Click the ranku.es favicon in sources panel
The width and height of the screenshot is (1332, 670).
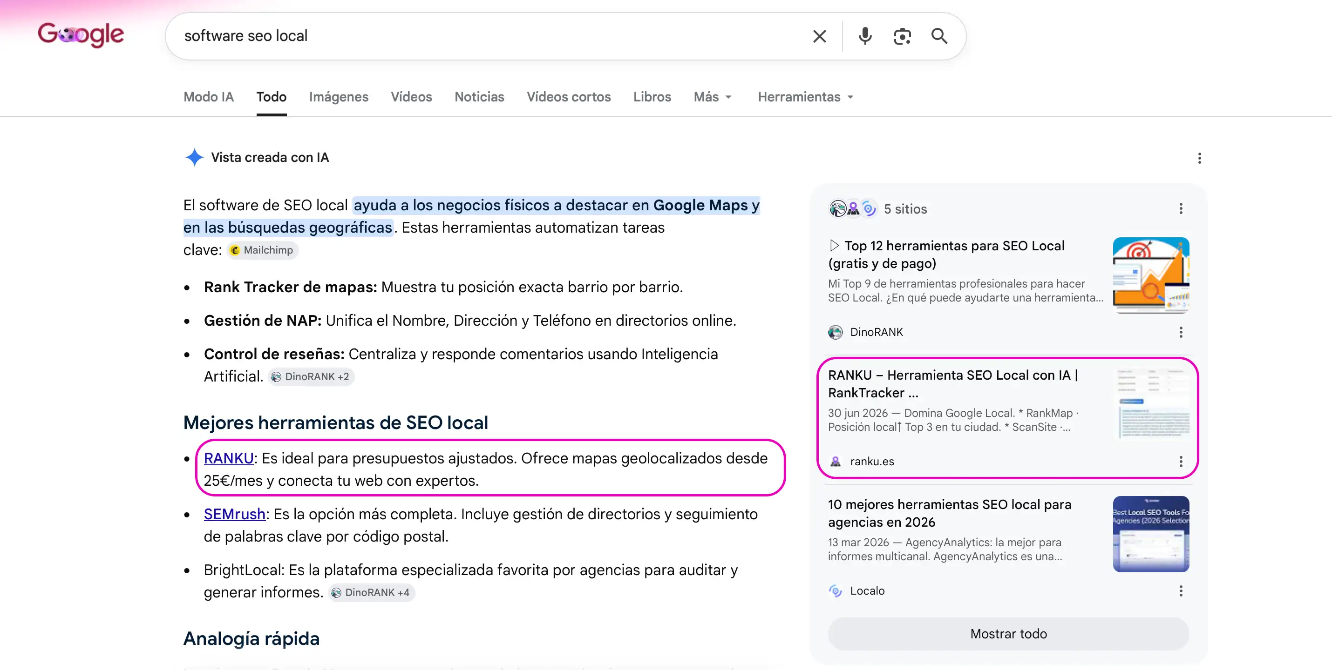(x=836, y=461)
